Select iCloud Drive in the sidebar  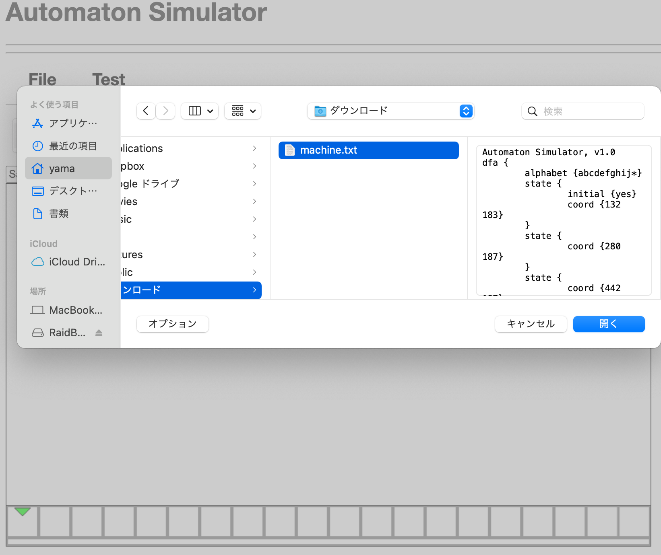pyautogui.click(x=68, y=262)
